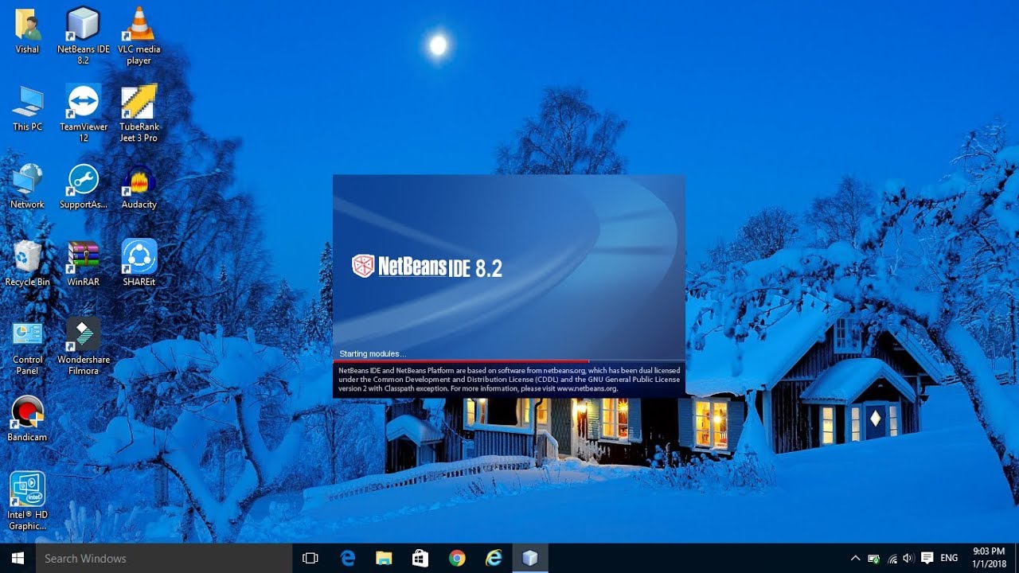The height and width of the screenshot is (573, 1019).
Task: Open Task View on the taskbar
Action: (x=310, y=558)
